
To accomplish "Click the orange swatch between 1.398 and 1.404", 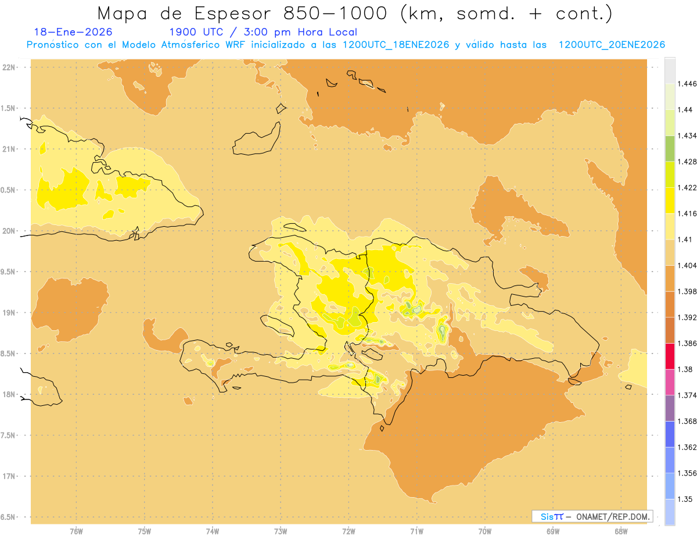I will tap(670, 279).
